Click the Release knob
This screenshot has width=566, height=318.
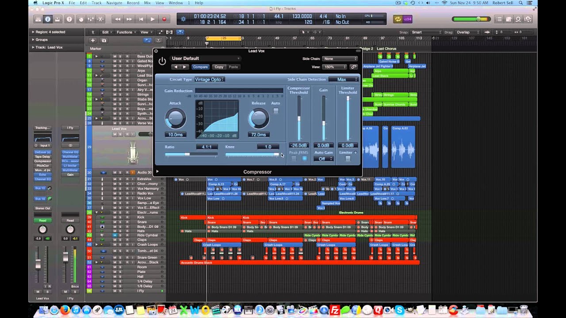[259, 119]
